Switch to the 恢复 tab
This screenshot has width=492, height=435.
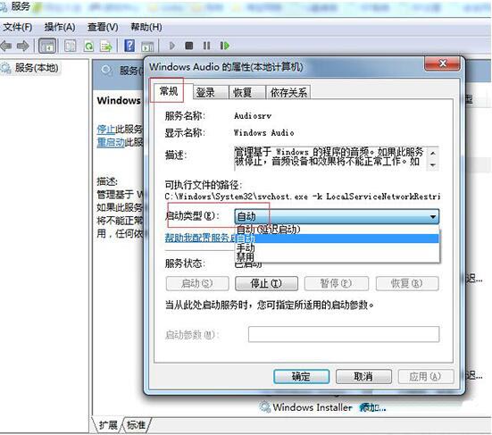coord(246,92)
